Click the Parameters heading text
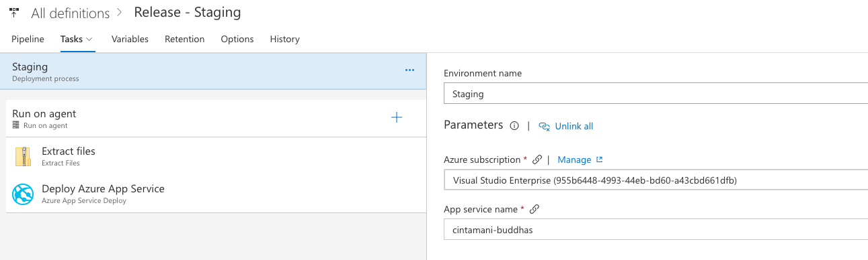 click(473, 125)
